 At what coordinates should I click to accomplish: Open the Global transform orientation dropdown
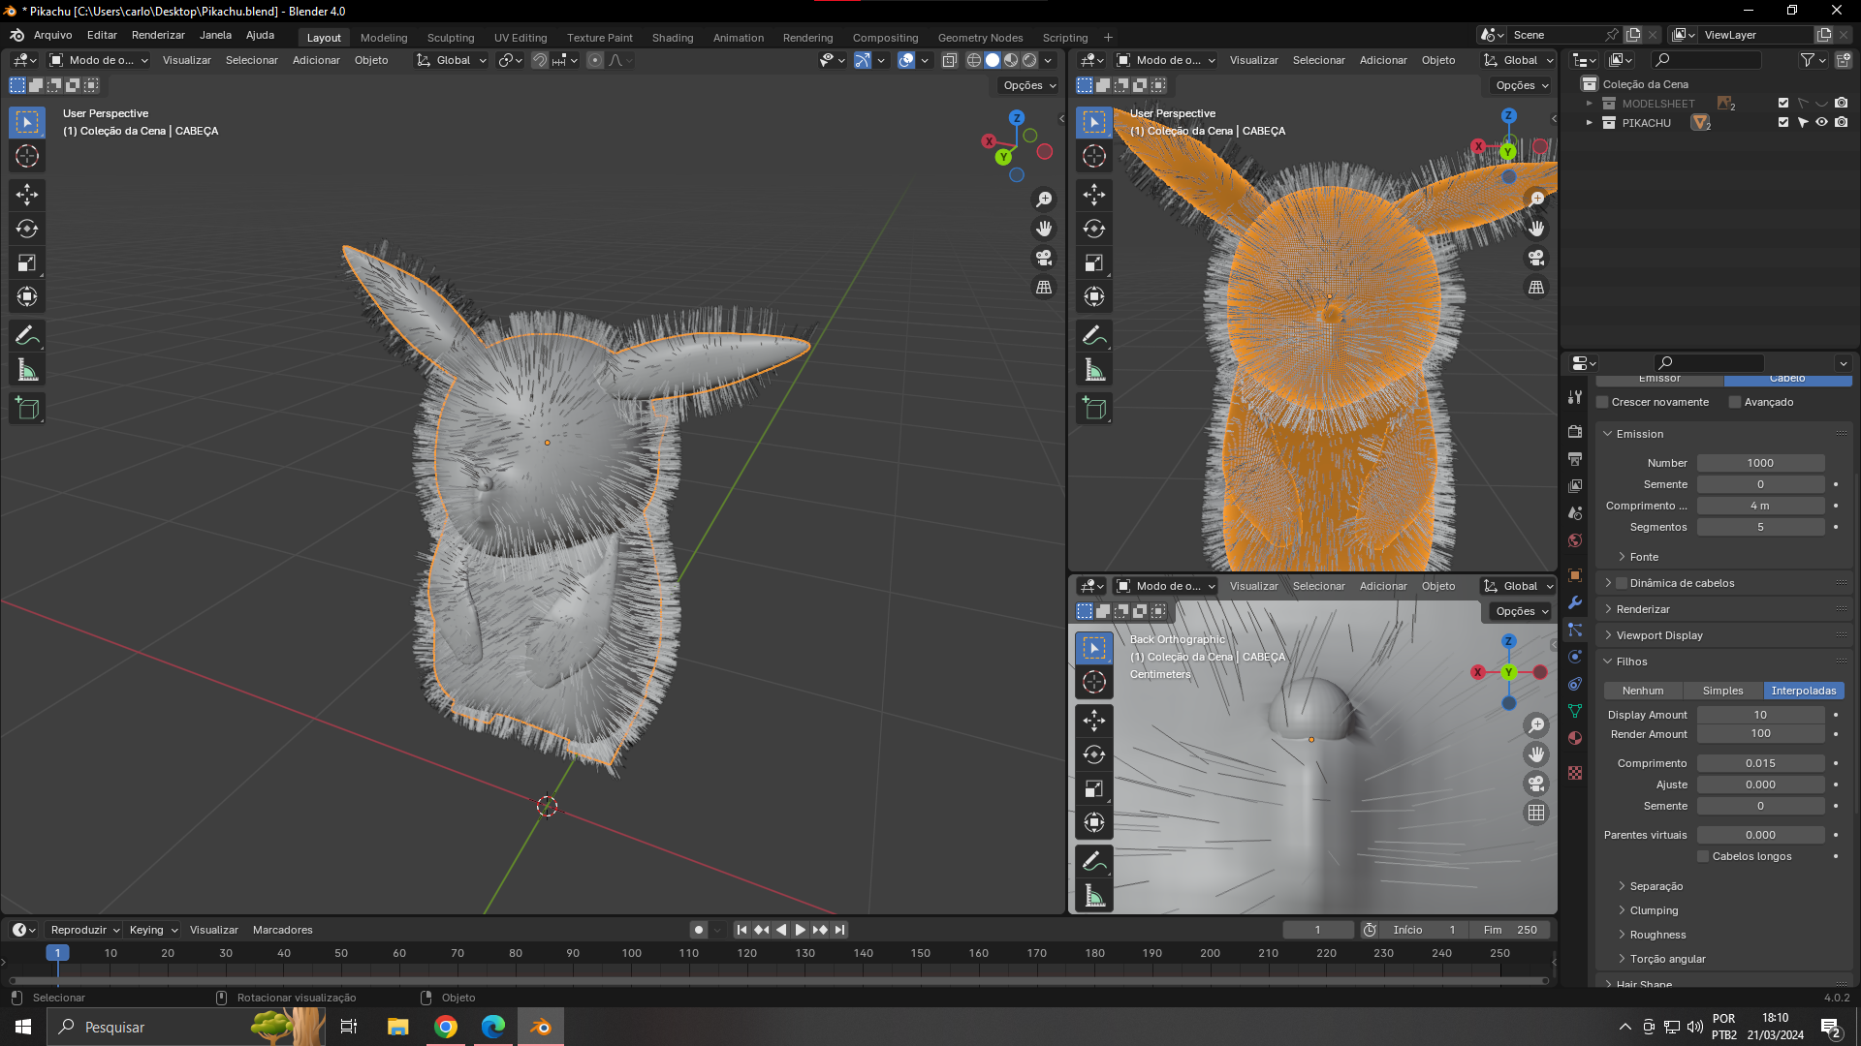452,60
